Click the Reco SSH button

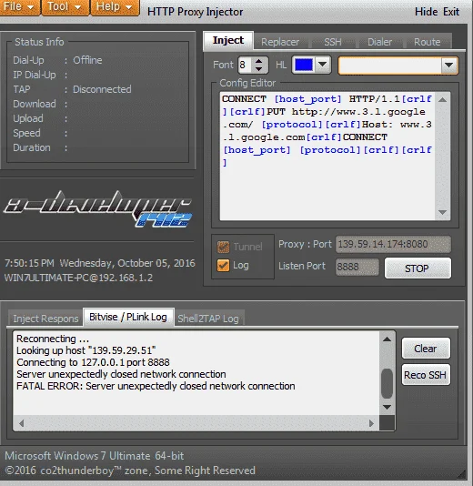(x=426, y=375)
